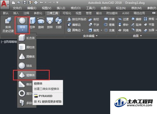This screenshot has width=157, height=114.
Task: Expand the 曲面 panel title arrow
Action: pyautogui.click(x=141, y=36)
